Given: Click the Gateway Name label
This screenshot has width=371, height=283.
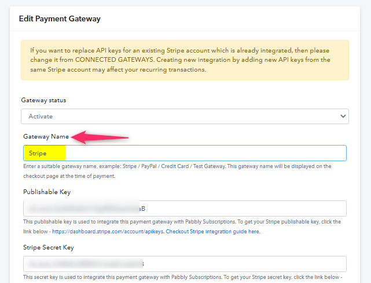Looking at the screenshot, I should (x=46, y=136).
